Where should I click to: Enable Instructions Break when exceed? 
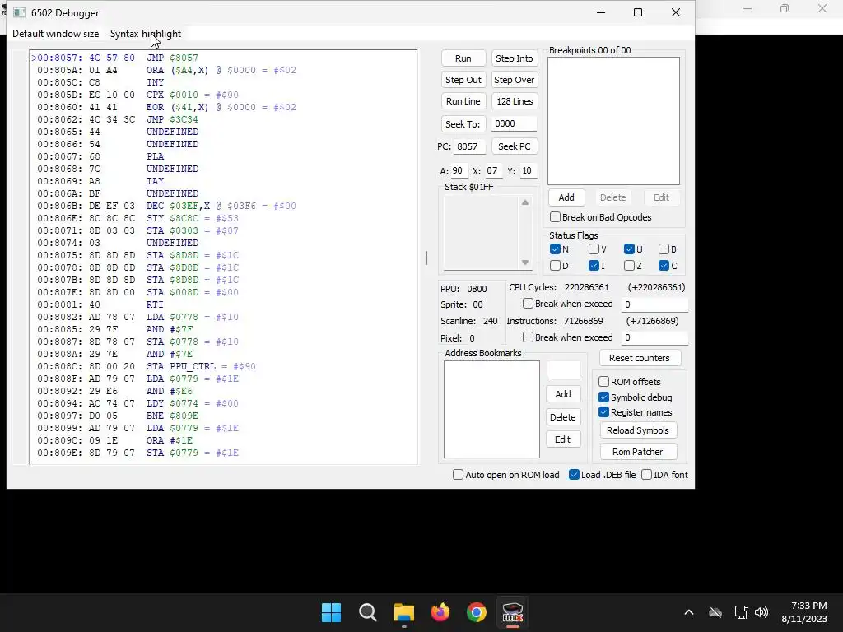[x=568, y=337]
